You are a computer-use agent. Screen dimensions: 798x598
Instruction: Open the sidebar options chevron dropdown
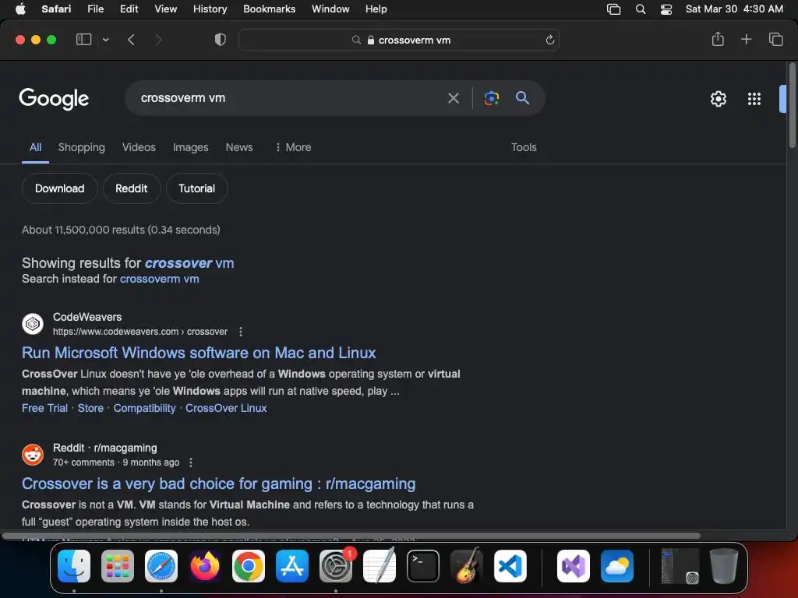pos(105,40)
